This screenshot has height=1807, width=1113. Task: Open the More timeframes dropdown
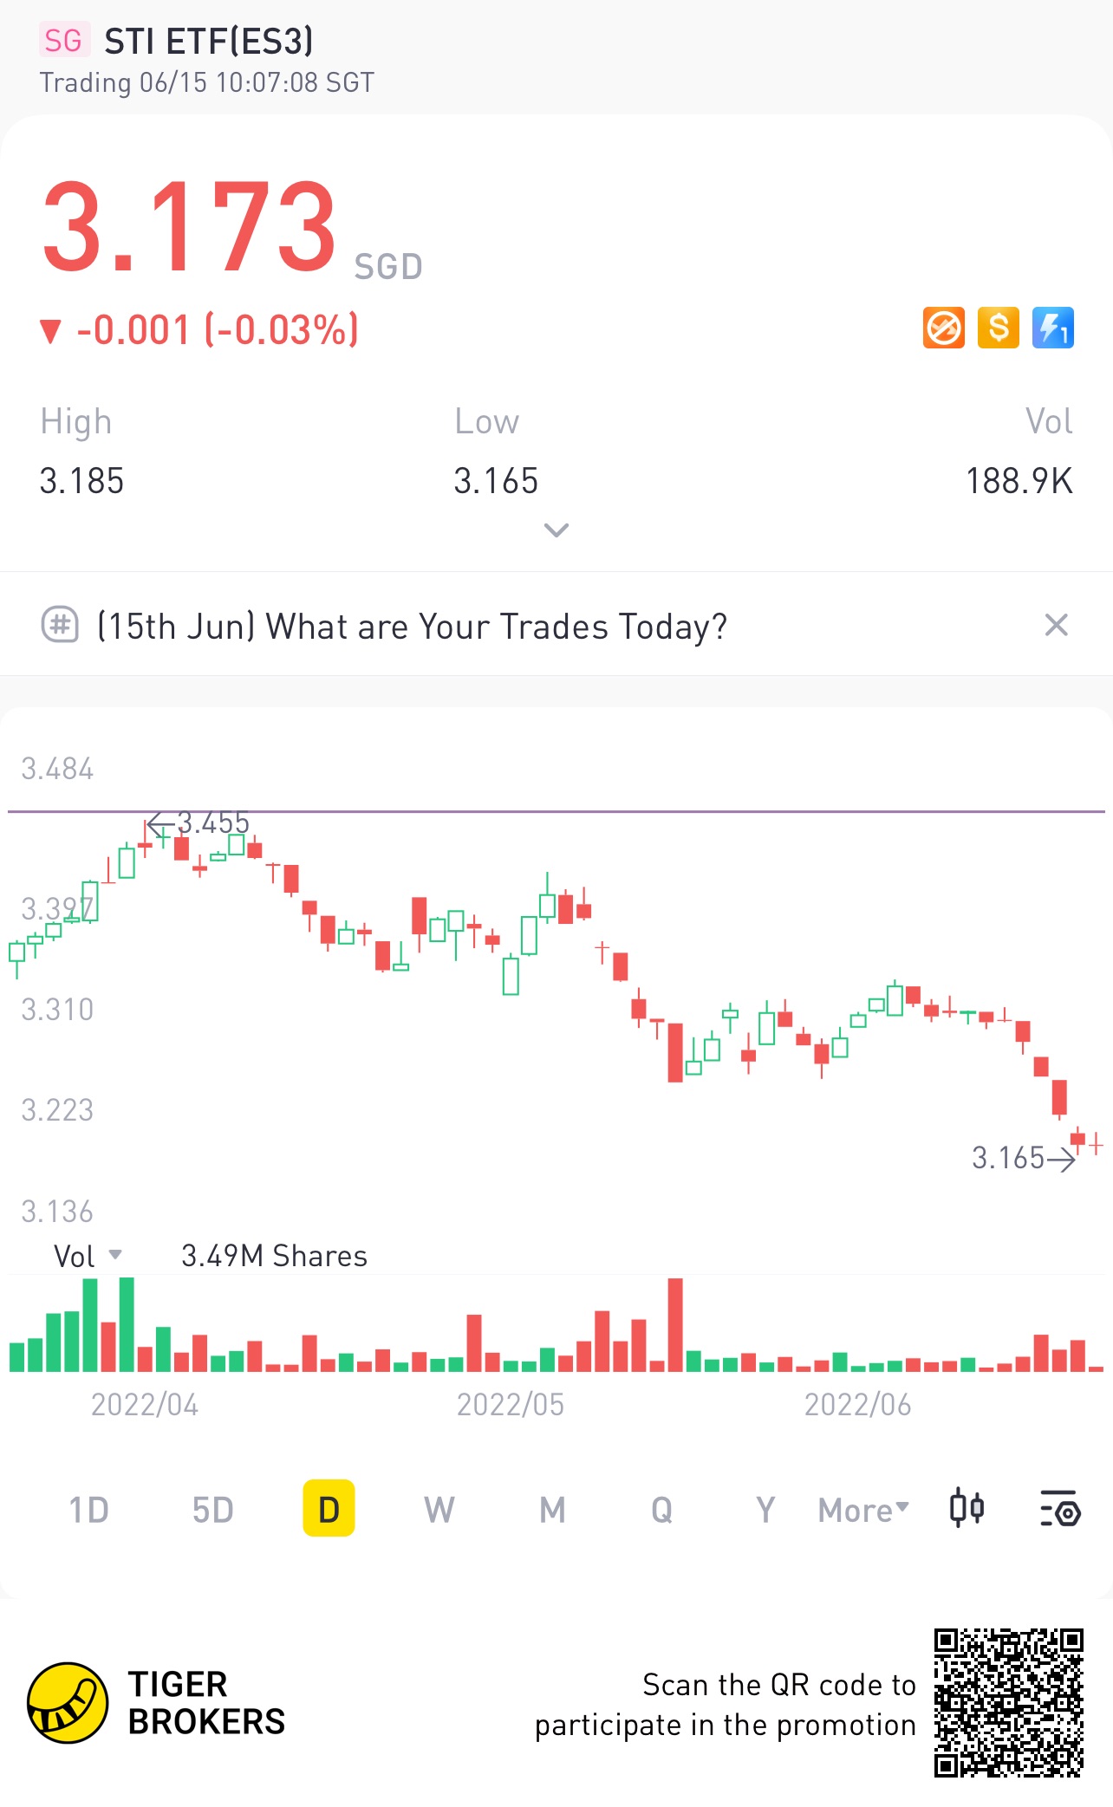coord(863,1511)
